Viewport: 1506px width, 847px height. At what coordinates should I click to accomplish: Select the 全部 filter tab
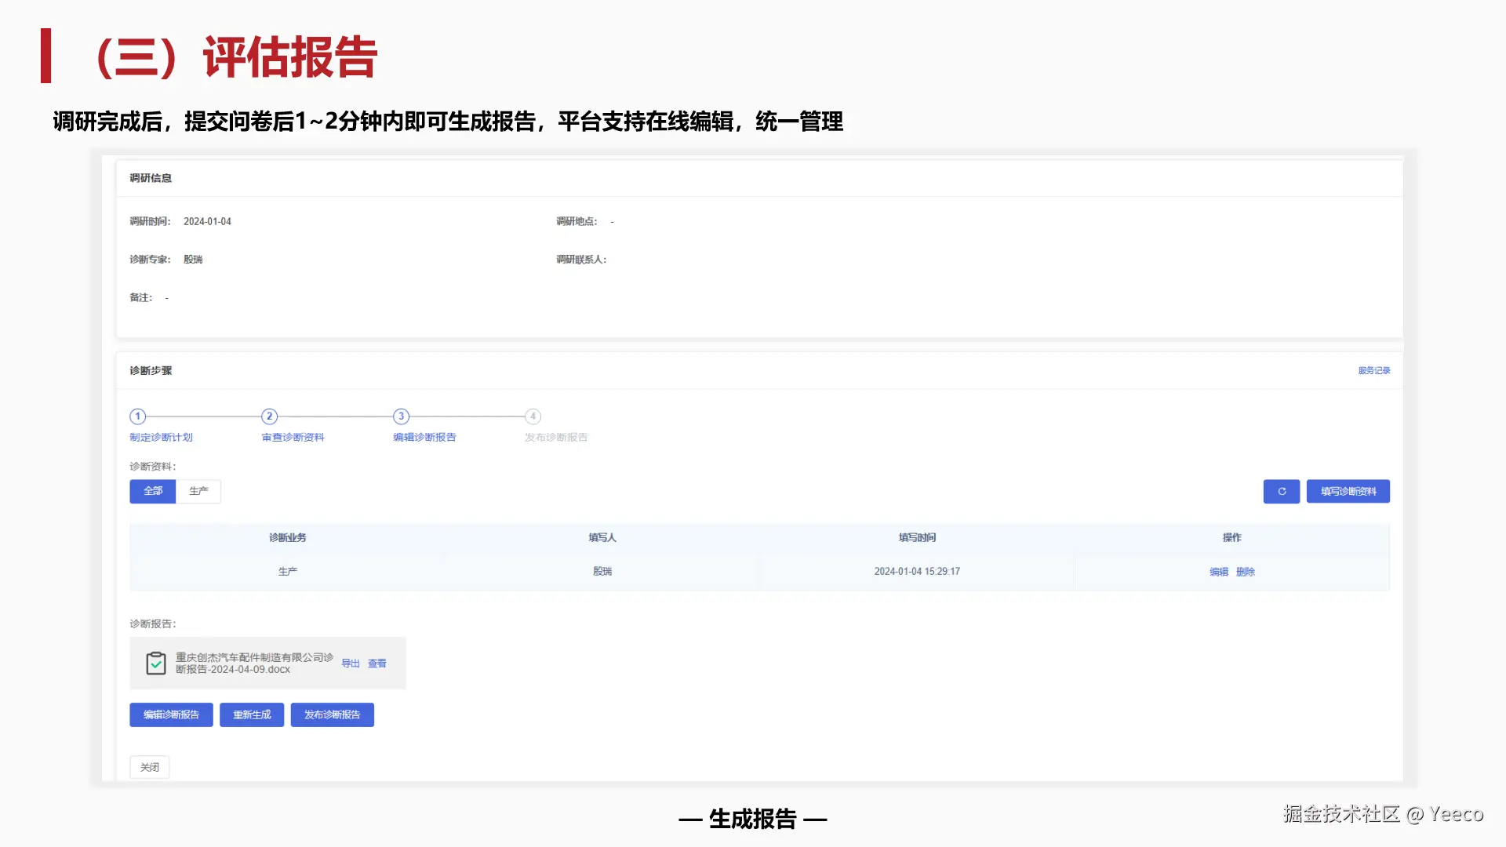pos(152,492)
